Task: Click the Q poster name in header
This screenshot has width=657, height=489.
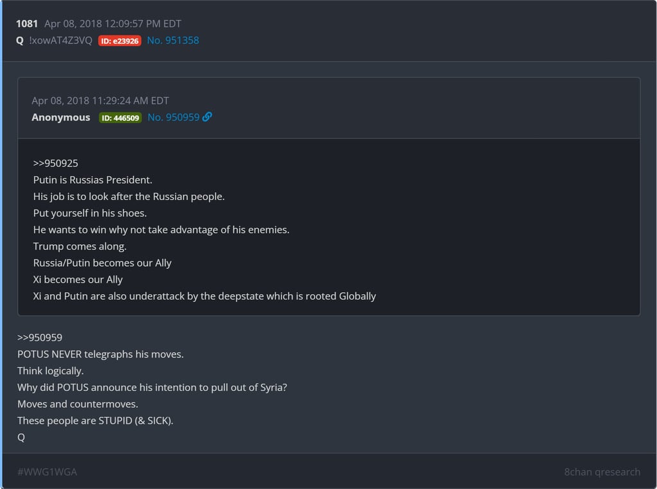Action: [20, 40]
